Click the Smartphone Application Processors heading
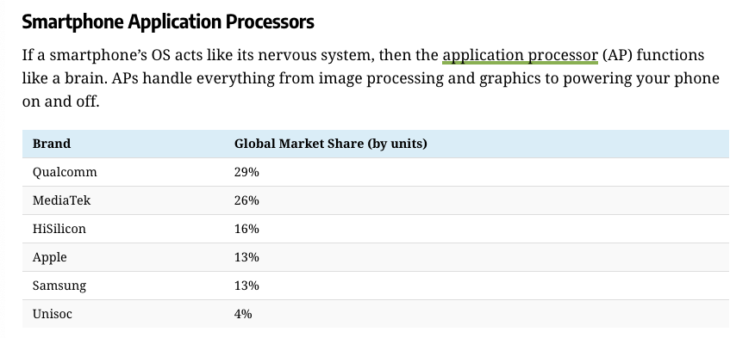 tap(168, 22)
